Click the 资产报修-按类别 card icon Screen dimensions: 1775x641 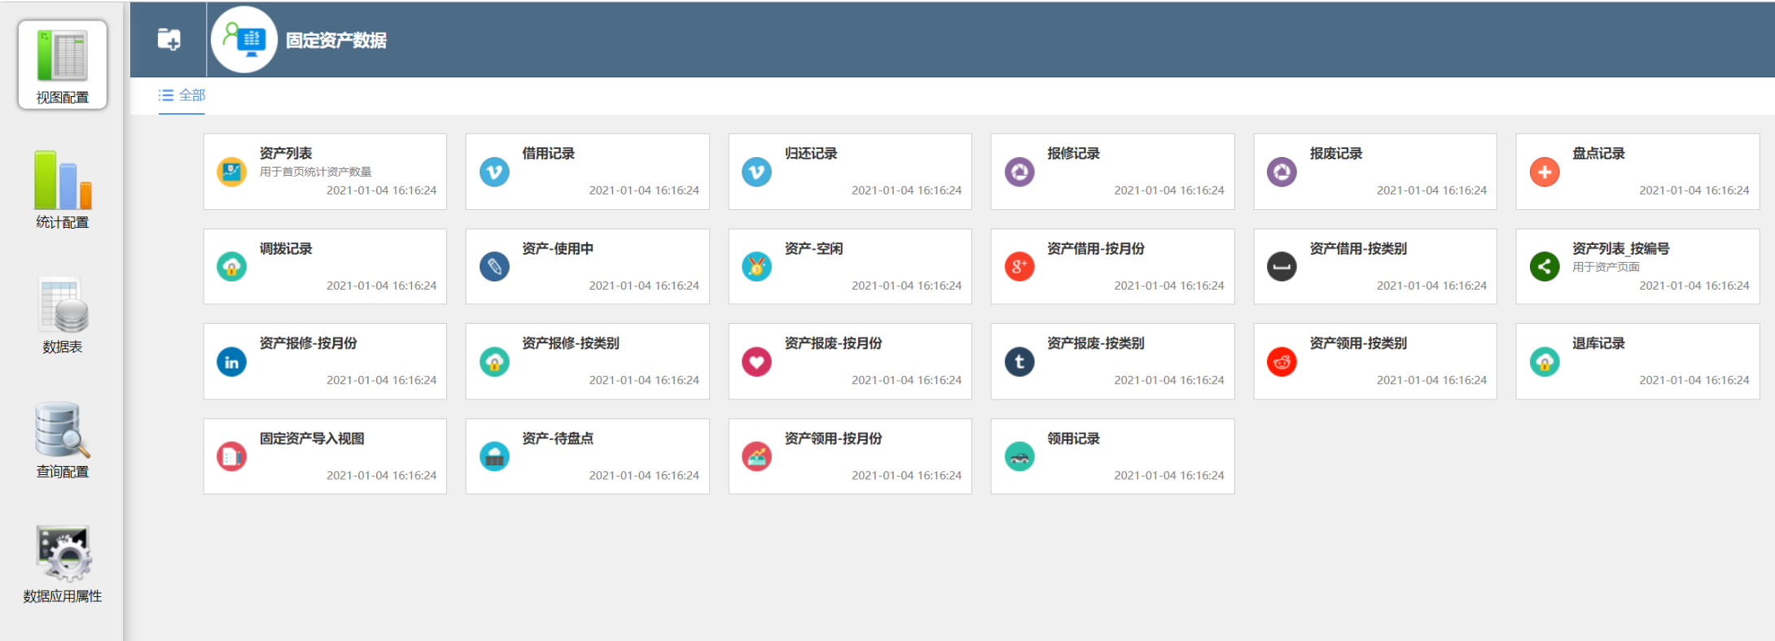[x=494, y=362]
